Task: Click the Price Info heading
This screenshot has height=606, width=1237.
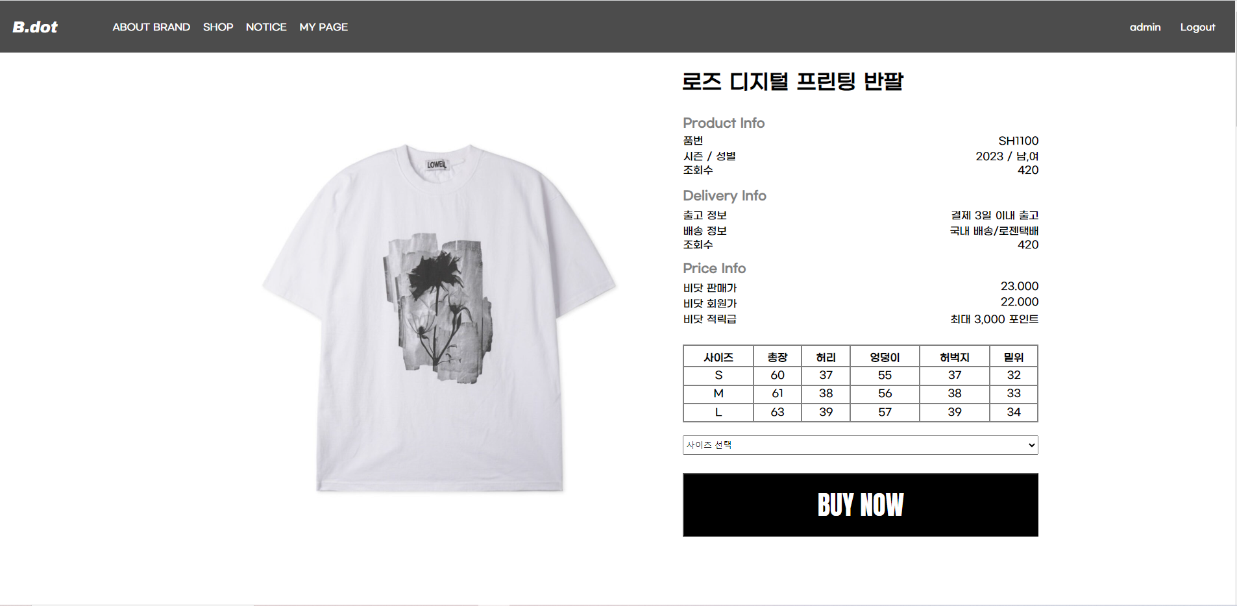Action: click(x=714, y=268)
